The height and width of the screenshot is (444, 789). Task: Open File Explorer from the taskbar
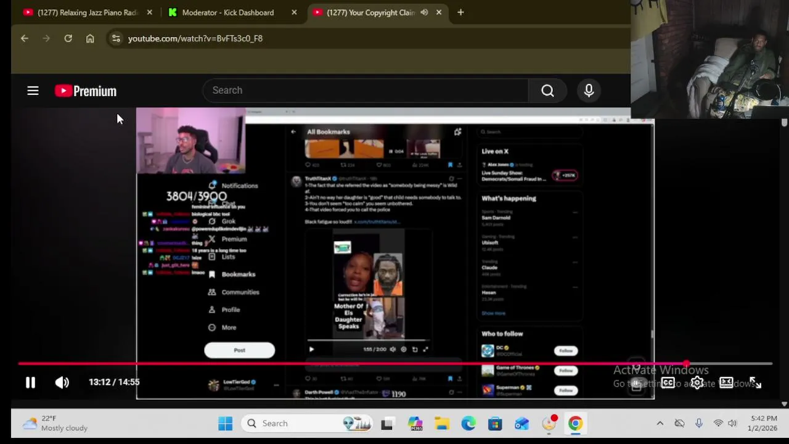click(441, 424)
